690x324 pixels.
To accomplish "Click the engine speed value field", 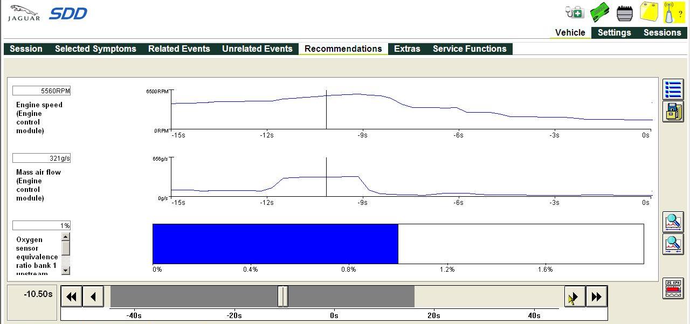I will [42, 91].
